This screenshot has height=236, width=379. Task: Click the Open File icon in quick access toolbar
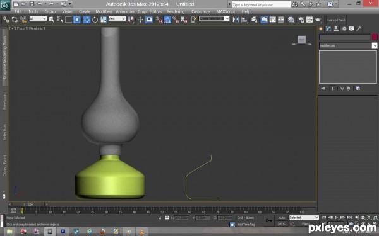[x=24, y=4]
